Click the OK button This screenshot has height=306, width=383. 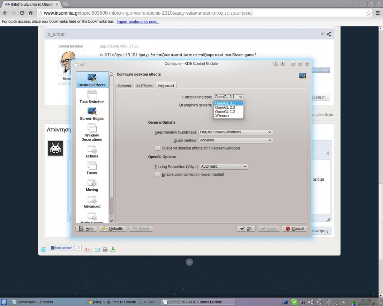[246, 229]
